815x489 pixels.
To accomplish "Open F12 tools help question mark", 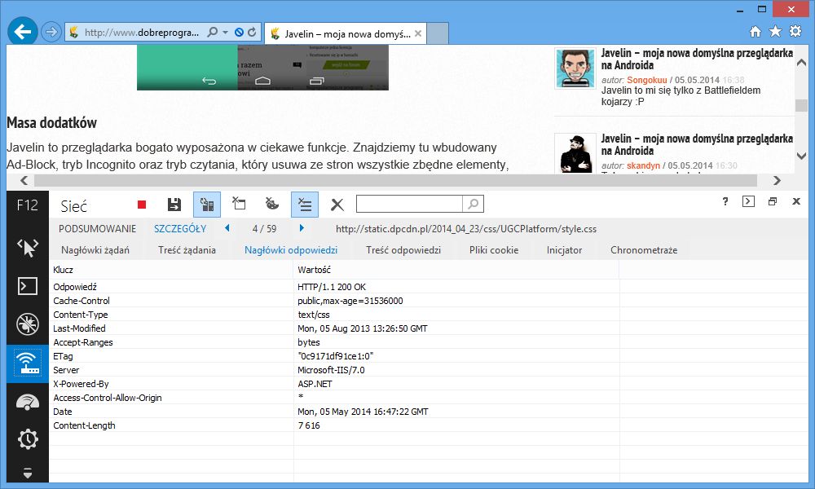I will tap(725, 201).
